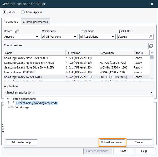Select the Local Appium radio button
This screenshot has height=157, width=158.
[x=23, y=12]
